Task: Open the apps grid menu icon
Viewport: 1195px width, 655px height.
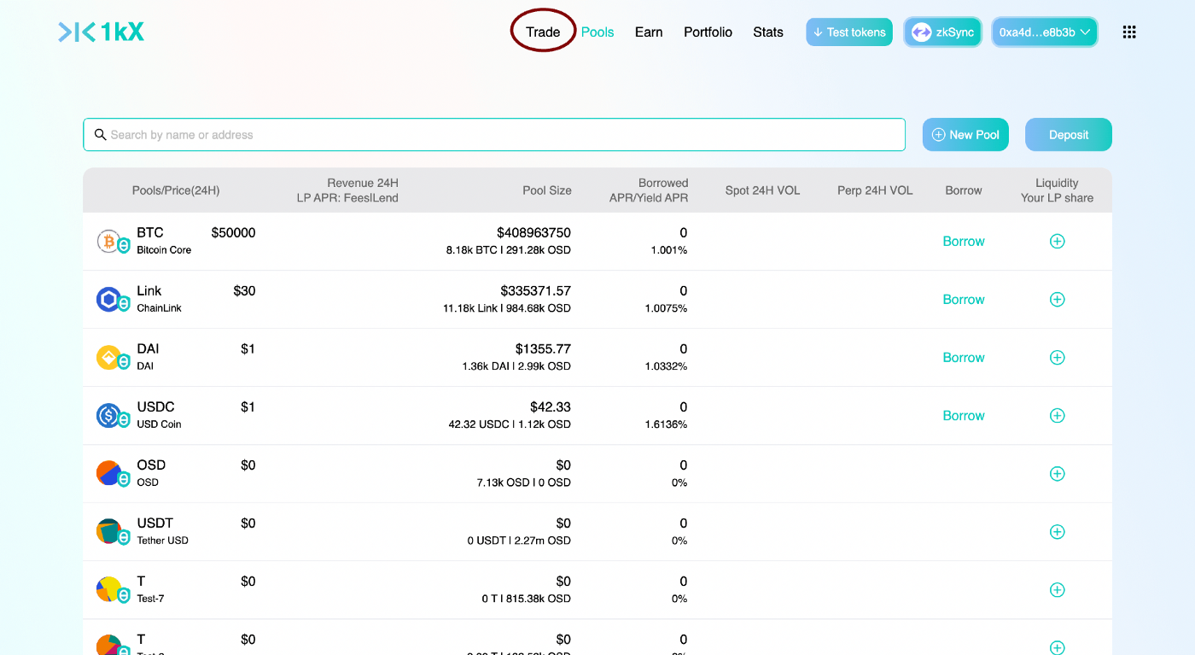Action: pos(1129,32)
